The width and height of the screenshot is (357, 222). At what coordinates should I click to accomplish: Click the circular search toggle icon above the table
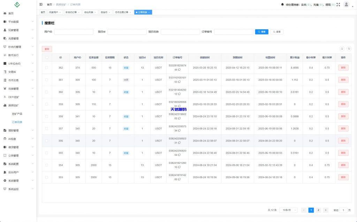point(342,48)
